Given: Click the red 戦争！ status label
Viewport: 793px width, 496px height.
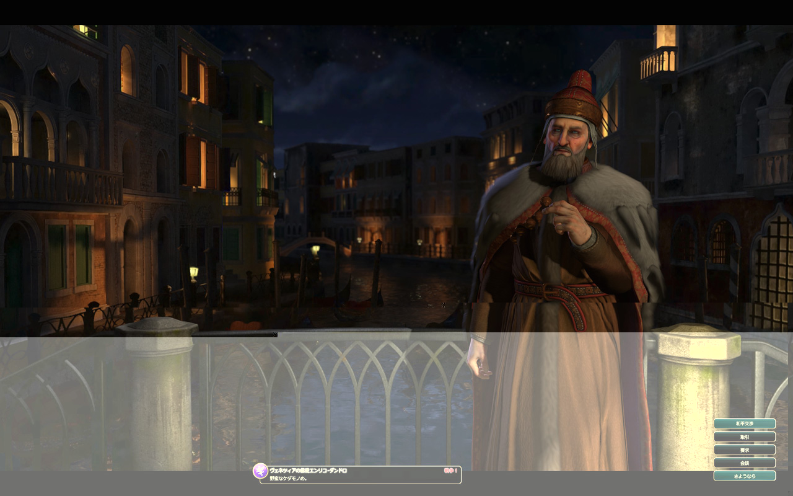Looking at the screenshot, I should pos(450,471).
